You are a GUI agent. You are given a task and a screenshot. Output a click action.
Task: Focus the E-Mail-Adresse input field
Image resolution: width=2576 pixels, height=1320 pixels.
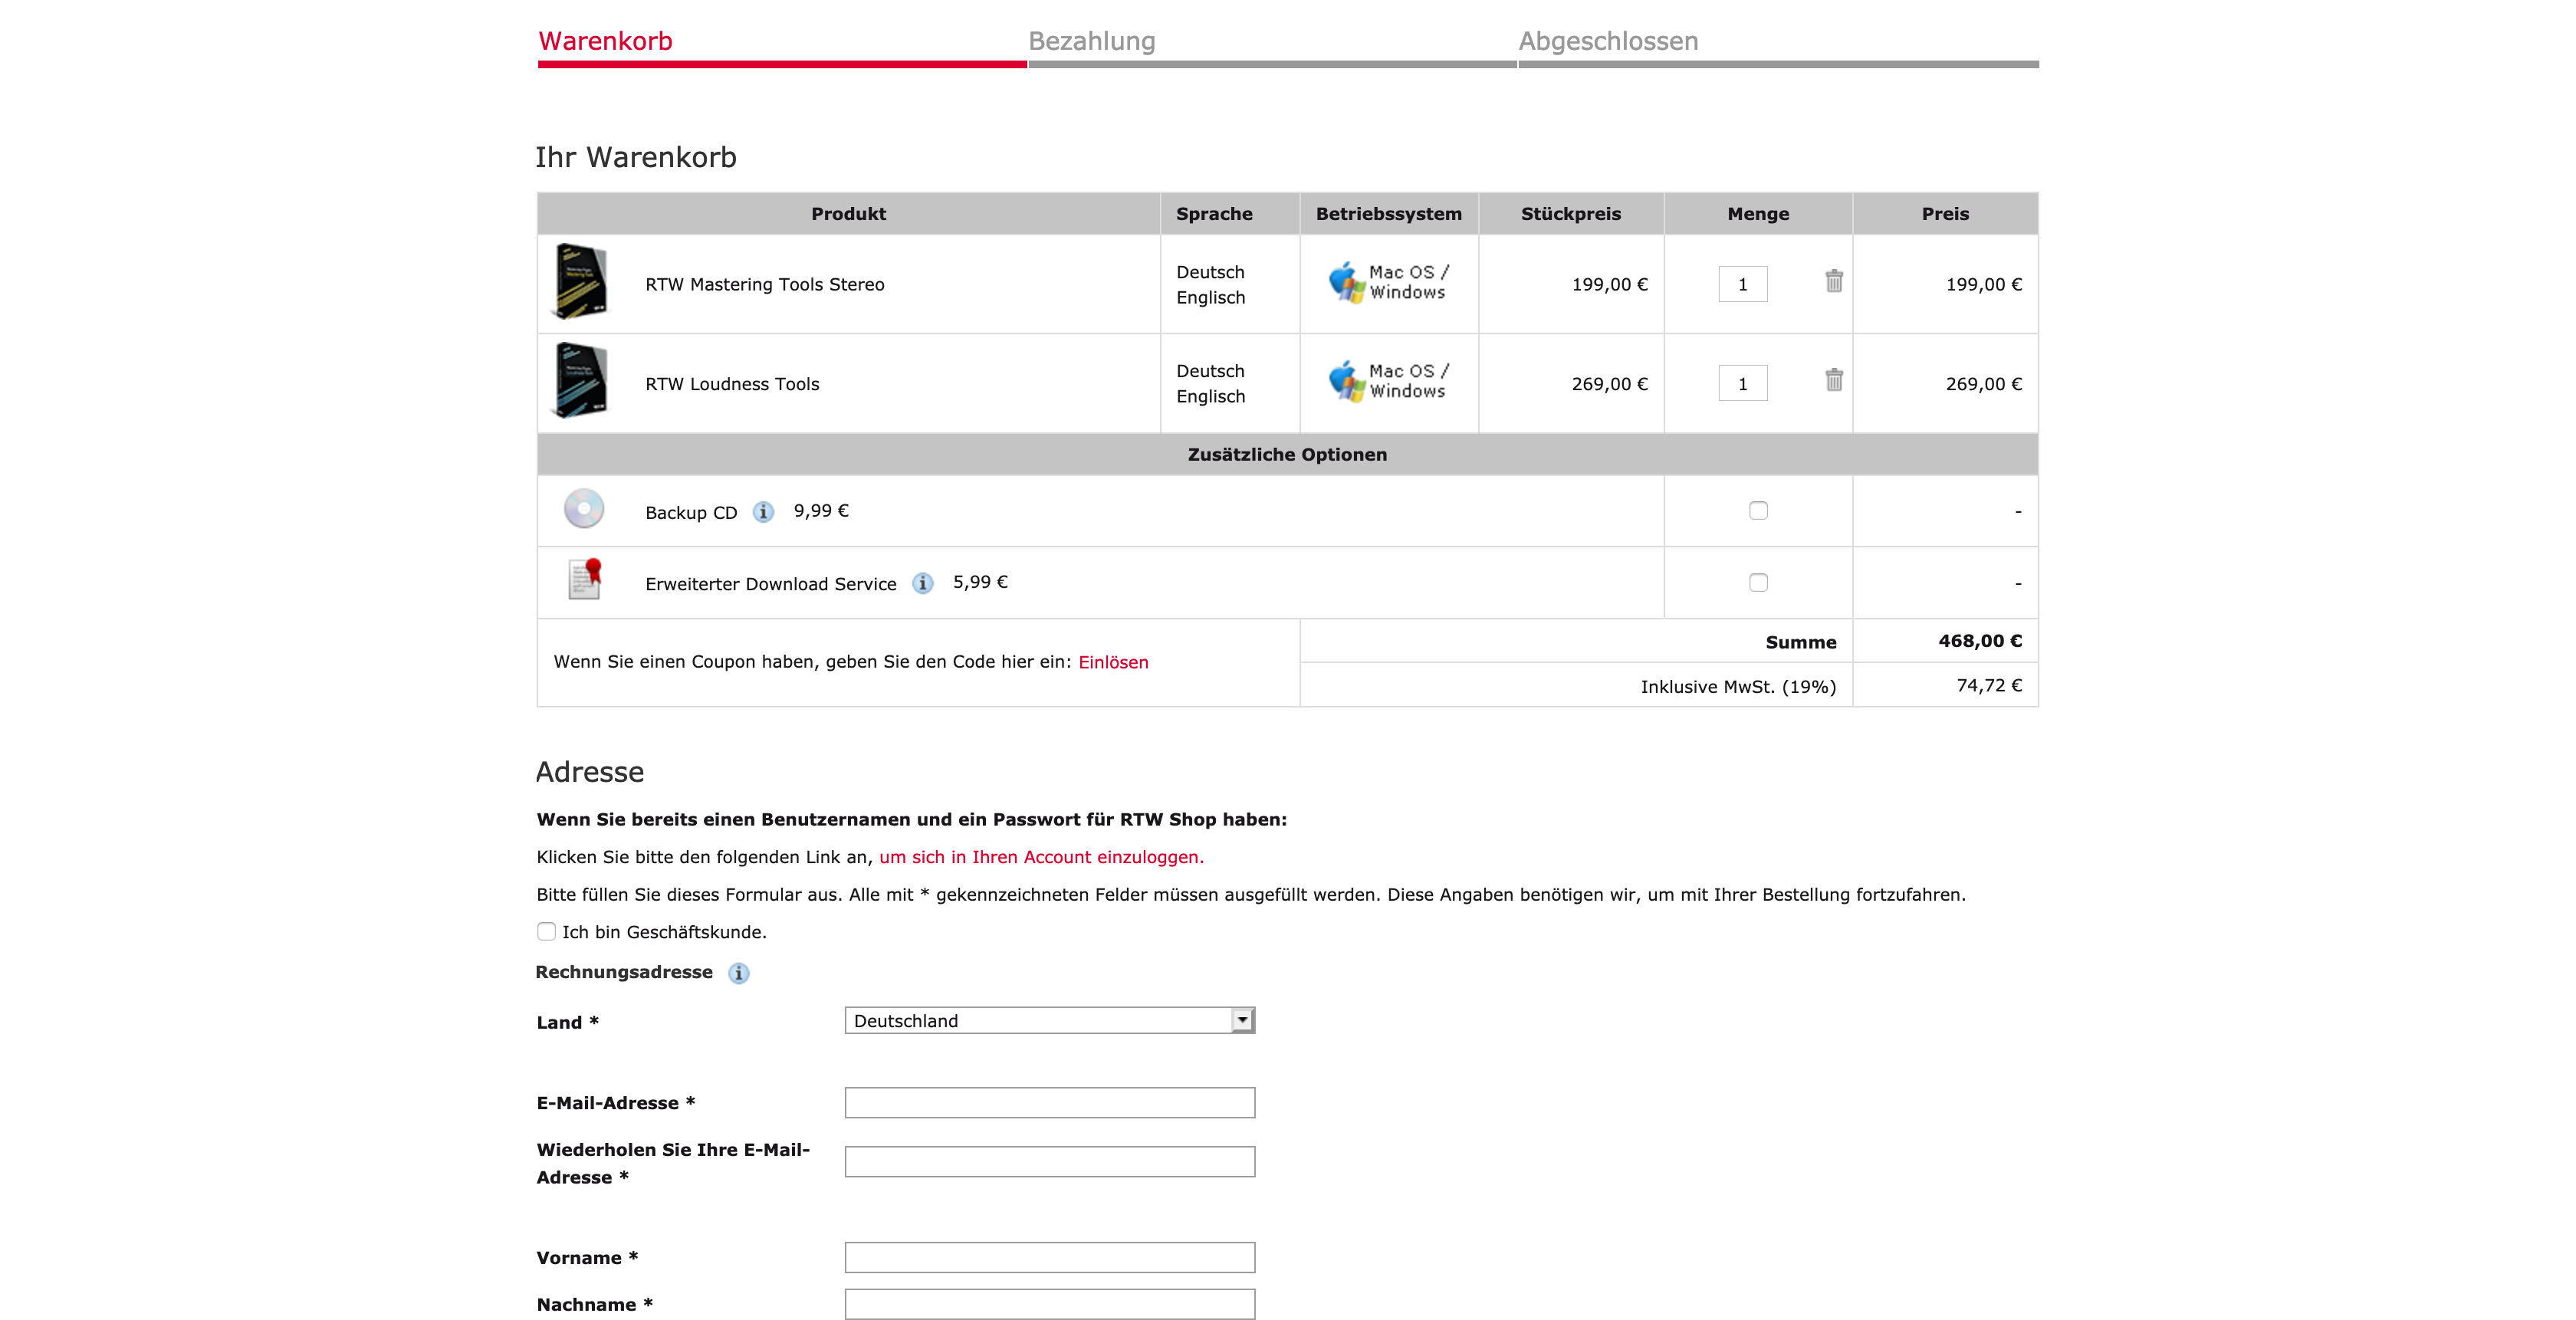coord(1049,1103)
